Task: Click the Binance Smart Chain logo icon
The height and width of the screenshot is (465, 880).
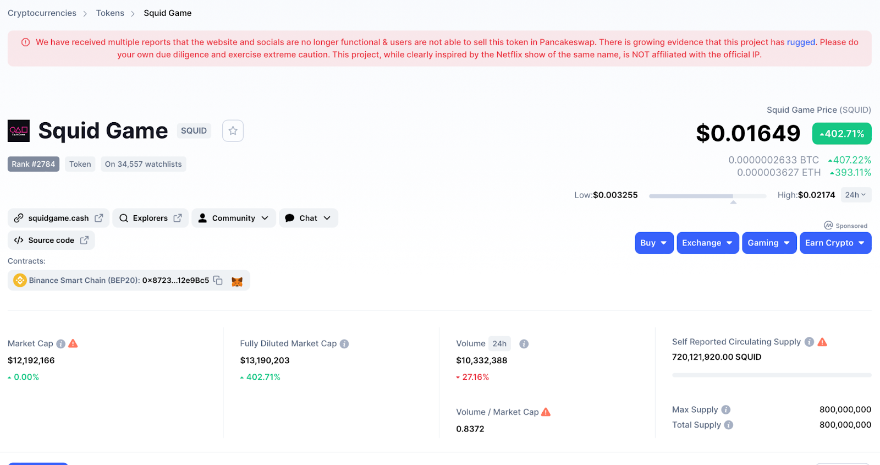Action: click(20, 280)
